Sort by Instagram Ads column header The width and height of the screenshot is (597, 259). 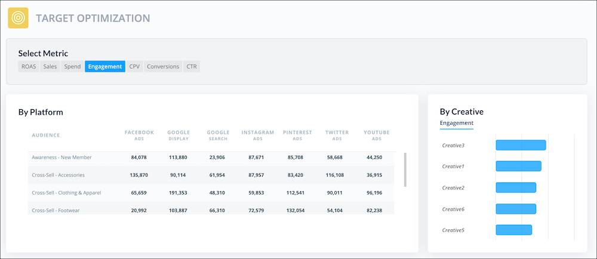coord(258,135)
